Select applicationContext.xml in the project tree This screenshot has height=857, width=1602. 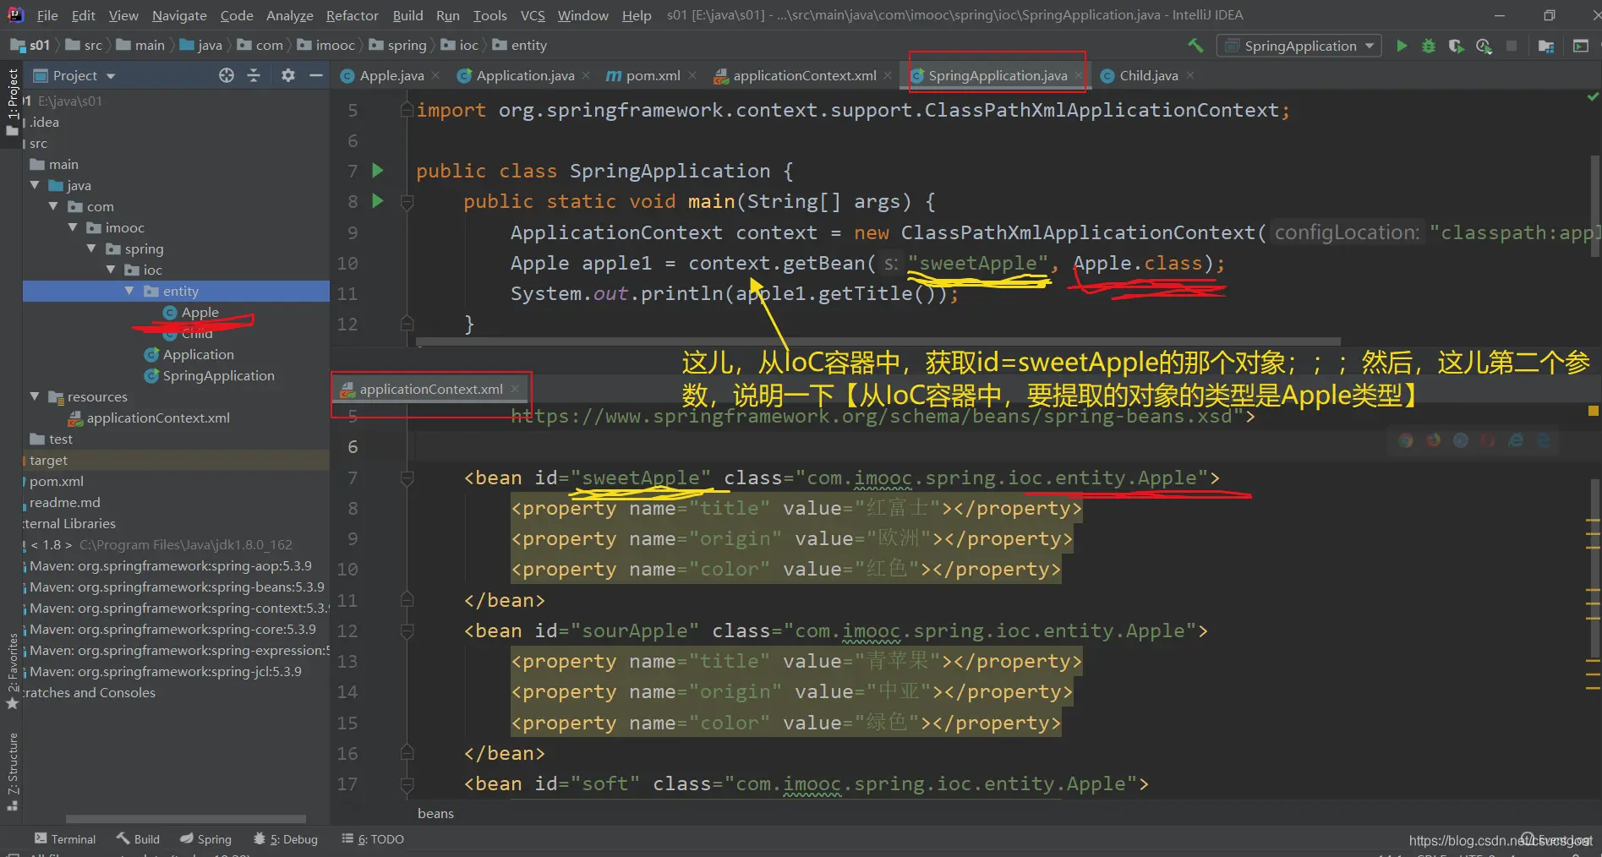point(158,418)
